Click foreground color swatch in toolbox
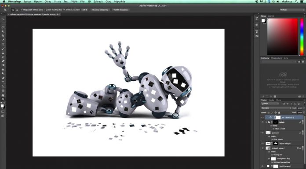Image resolution: width=306 pixels, height=169 pixels. pyautogui.click(x=2, y=106)
